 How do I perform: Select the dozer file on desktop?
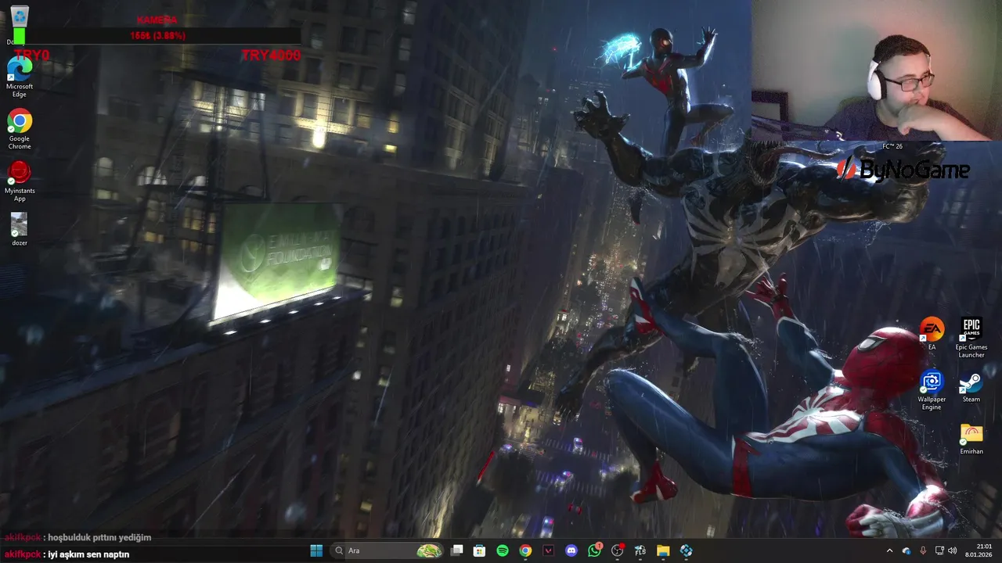(20, 230)
